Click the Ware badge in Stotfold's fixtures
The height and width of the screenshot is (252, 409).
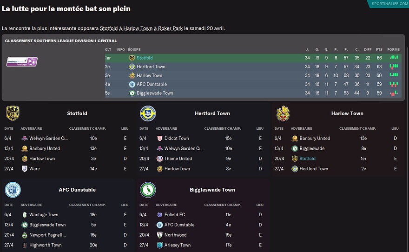tap(25, 169)
